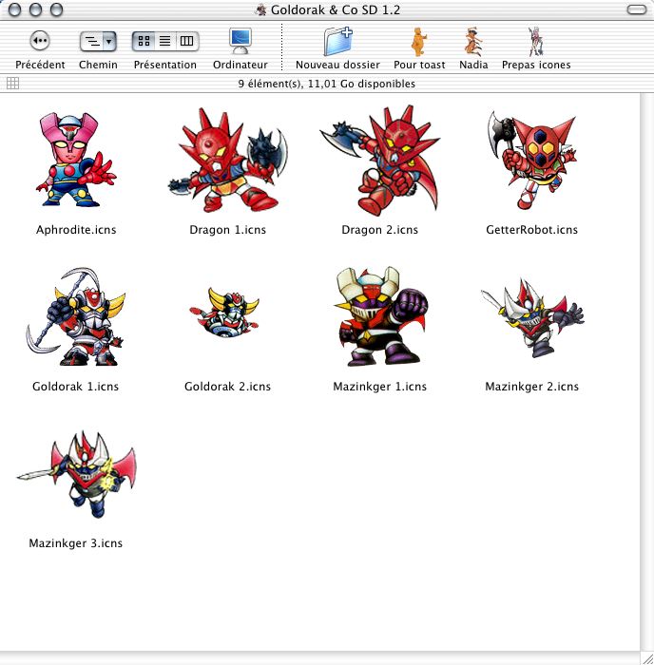
Task: Click the Aphrodite.icns file name
Action: pos(76,230)
